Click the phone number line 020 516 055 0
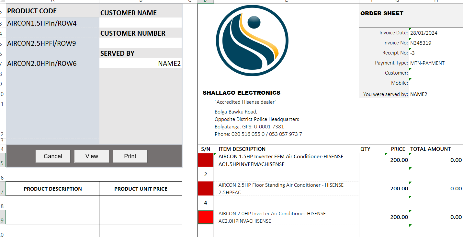Image resolution: width=463 pixels, height=237 pixels. pos(258,134)
